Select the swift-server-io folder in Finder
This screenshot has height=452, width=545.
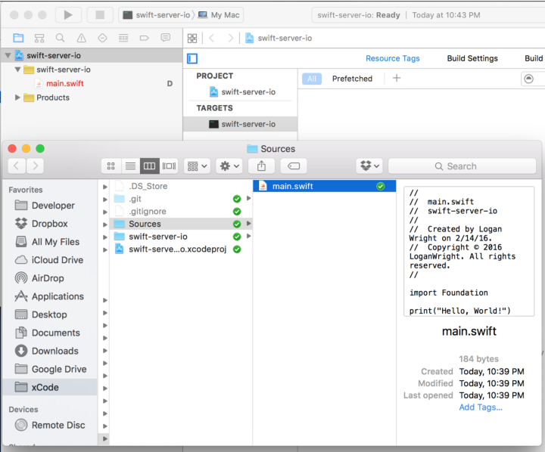[181, 237]
